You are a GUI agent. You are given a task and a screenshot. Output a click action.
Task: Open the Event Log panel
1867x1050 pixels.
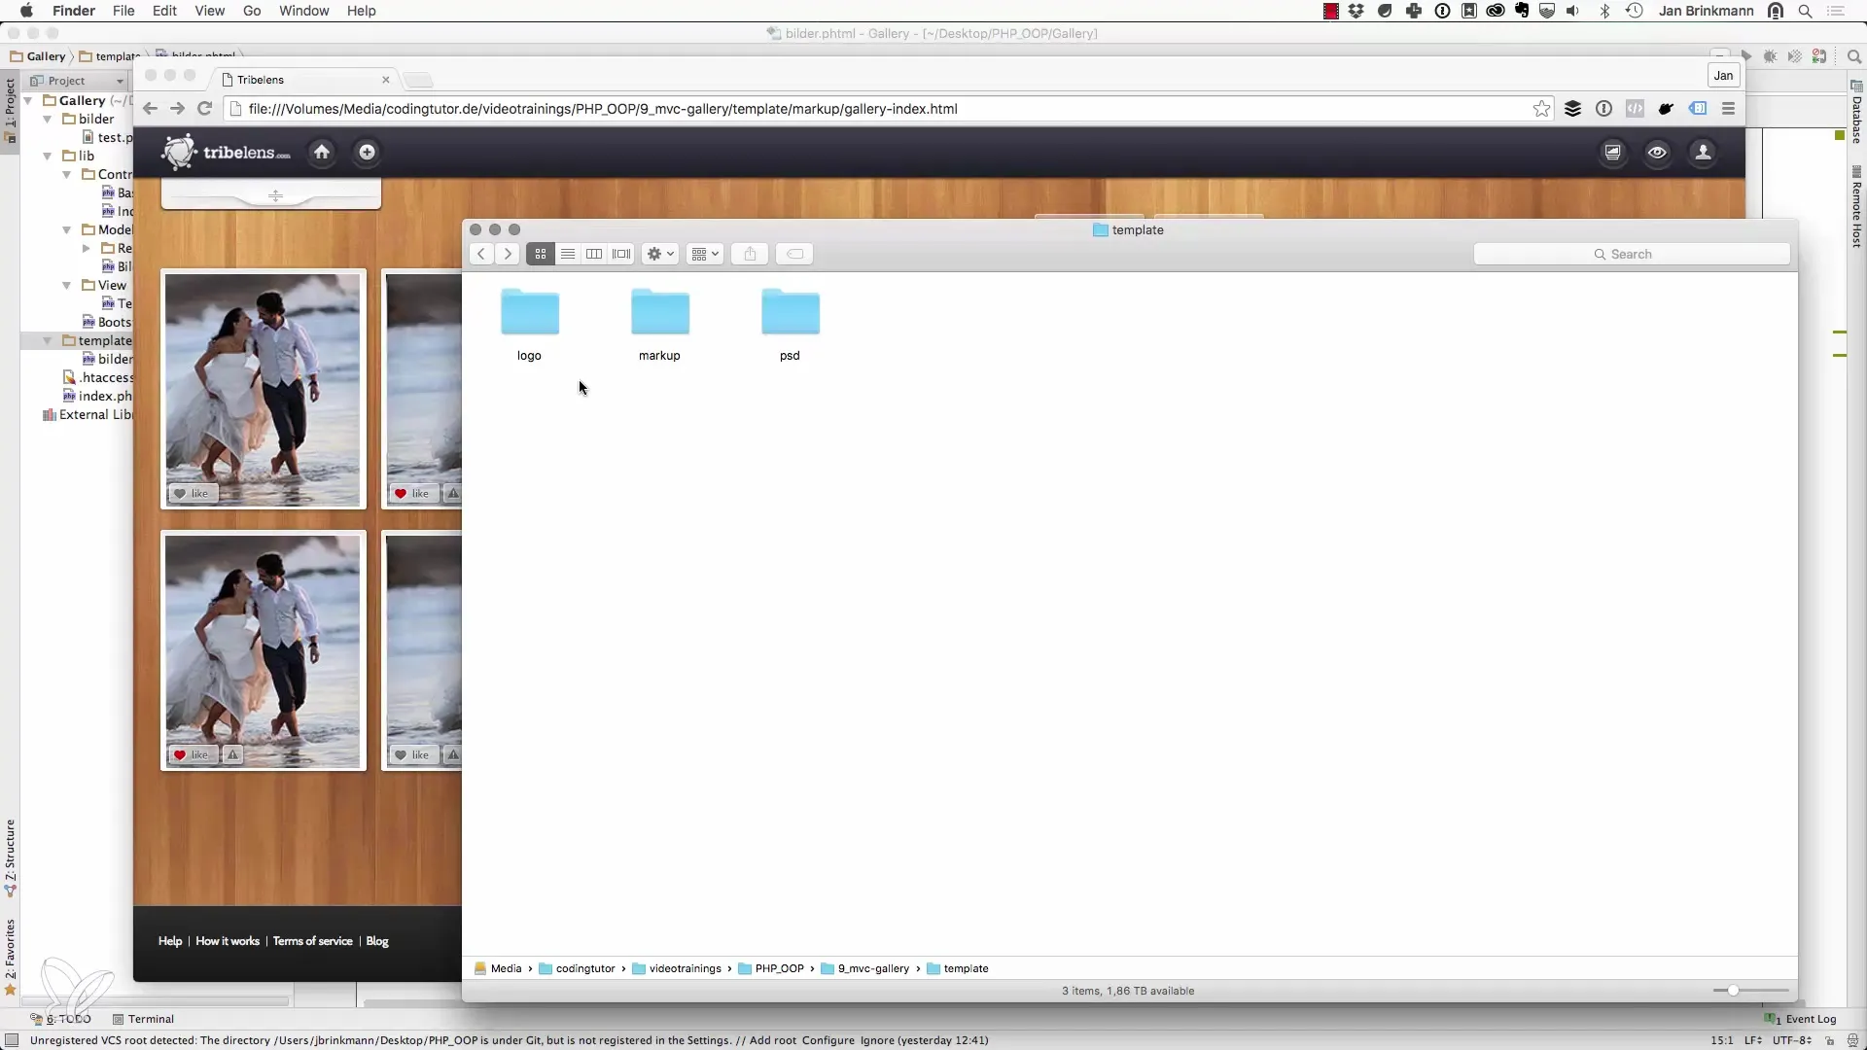point(1801,1019)
